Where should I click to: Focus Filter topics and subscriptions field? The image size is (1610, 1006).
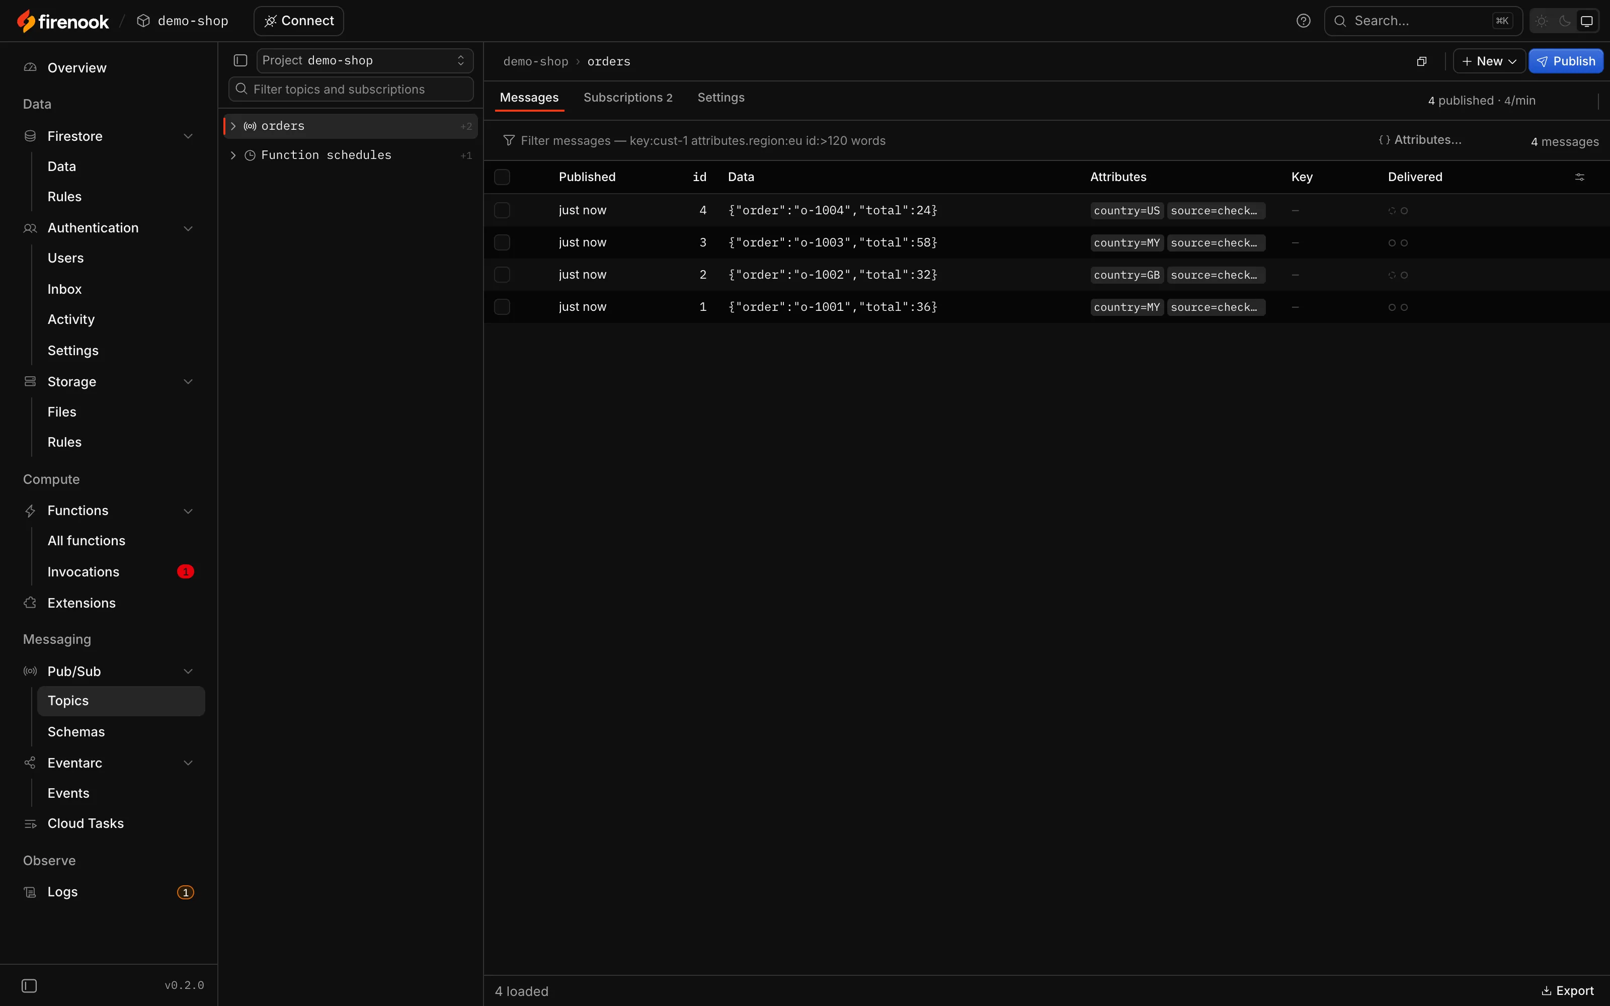pos(351,89)
